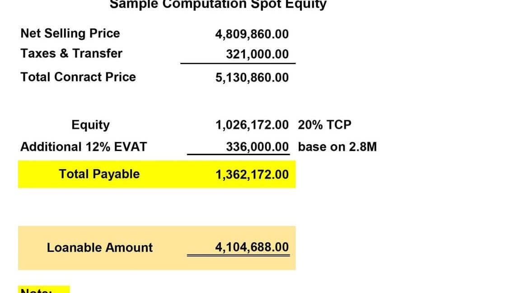This screenshot has width=511, height=293.
Task: Click the 5,130,860.00 total contract value
Action: click(x=252, y=78)
